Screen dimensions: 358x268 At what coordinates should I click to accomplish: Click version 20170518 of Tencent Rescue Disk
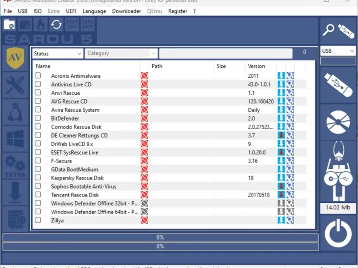[x=259, y=195]
